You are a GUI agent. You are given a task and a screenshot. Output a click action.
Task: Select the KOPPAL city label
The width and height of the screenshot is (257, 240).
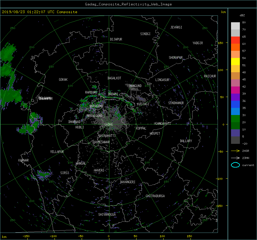point(141,128)
